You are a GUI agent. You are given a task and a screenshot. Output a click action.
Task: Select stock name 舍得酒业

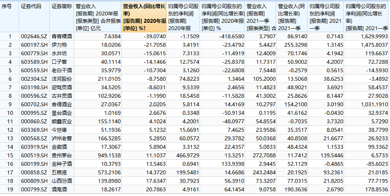62,105
